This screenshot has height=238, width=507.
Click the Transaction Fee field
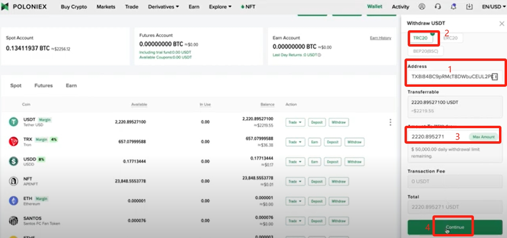coord(455,181)
